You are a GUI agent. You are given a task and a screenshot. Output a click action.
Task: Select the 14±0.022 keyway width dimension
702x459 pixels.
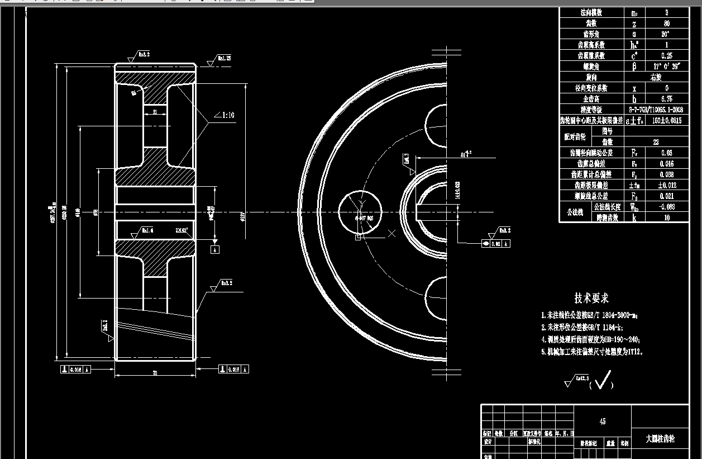[x=457, y=191]
